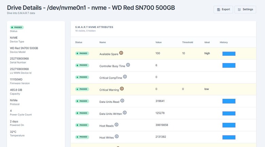Select Host Writes value 2131382

(161, 137)
